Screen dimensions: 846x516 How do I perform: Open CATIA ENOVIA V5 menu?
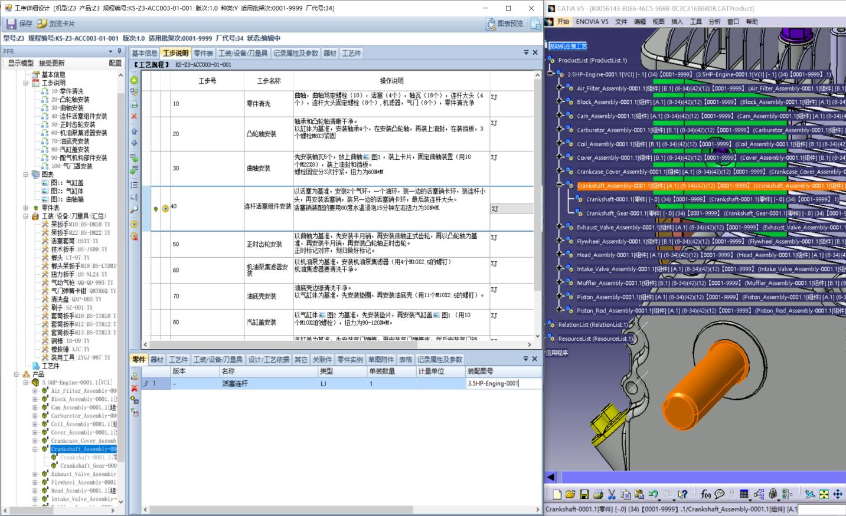click(592, 22)
